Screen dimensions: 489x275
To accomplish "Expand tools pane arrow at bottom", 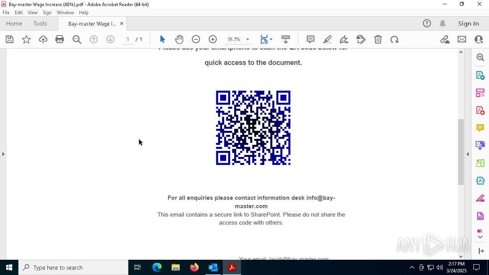I will (480, 237).
